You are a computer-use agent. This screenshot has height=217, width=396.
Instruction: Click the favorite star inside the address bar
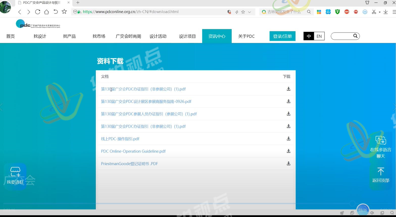(x=243, y=12)
